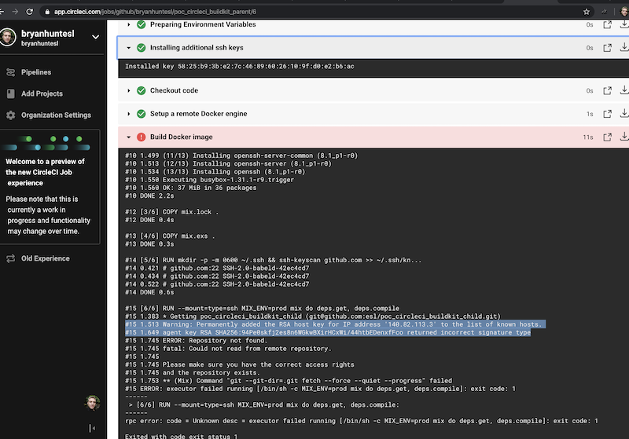Click the 'rpc error: code = Unknown' log line
This screenshot has height=439, width=629.
[x=362, y=421]
